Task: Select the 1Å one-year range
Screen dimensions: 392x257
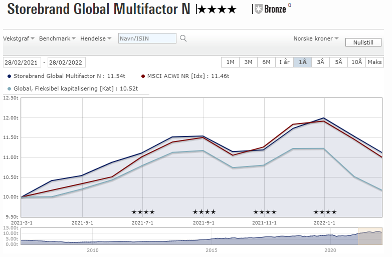Action: (x=302, y=62)
